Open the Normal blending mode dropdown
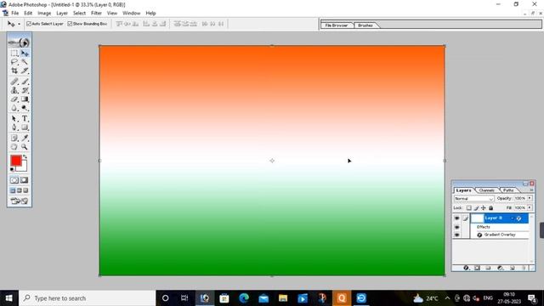 point(473,198)
